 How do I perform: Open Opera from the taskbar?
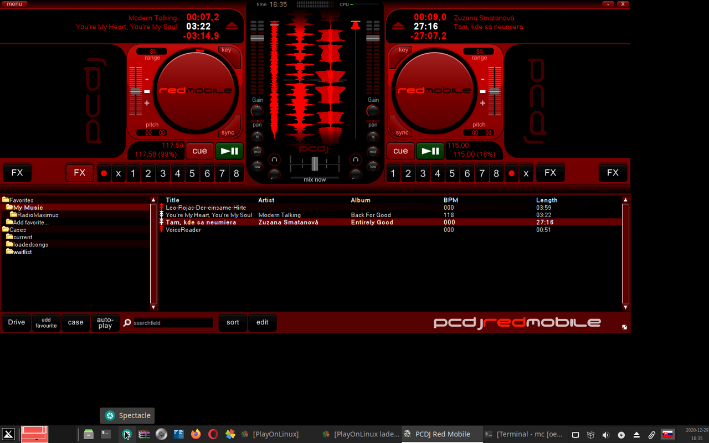pos(213,434)
